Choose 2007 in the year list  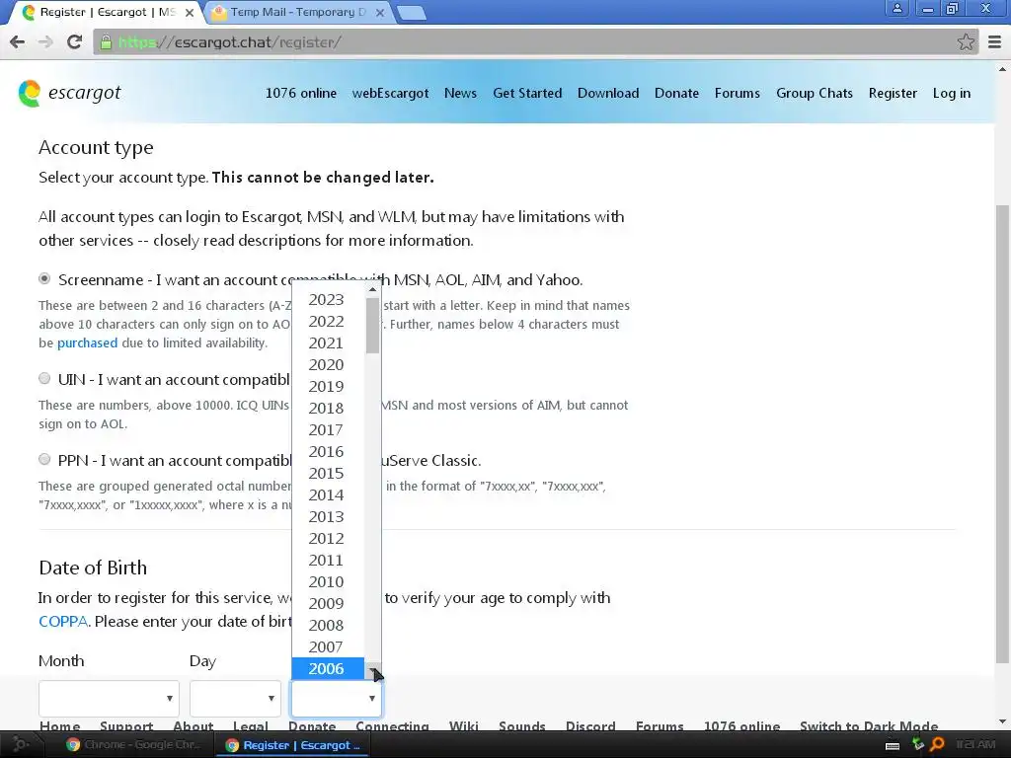click(x=328, y=647)
